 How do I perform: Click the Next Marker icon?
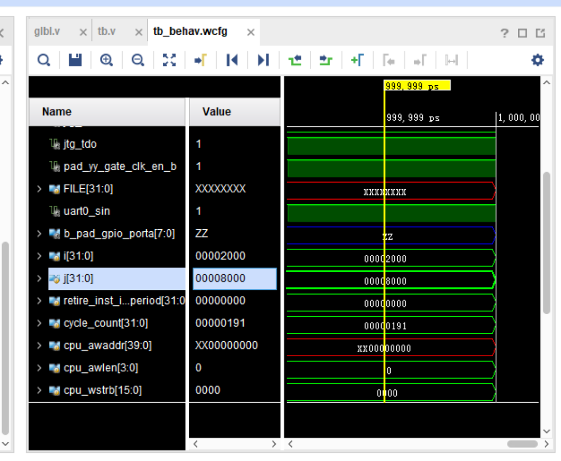tap(420, 60)
